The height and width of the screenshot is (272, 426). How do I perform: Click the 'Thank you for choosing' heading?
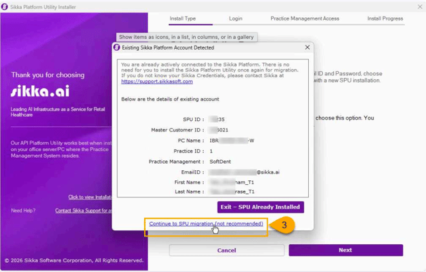[x=48, y=75]
